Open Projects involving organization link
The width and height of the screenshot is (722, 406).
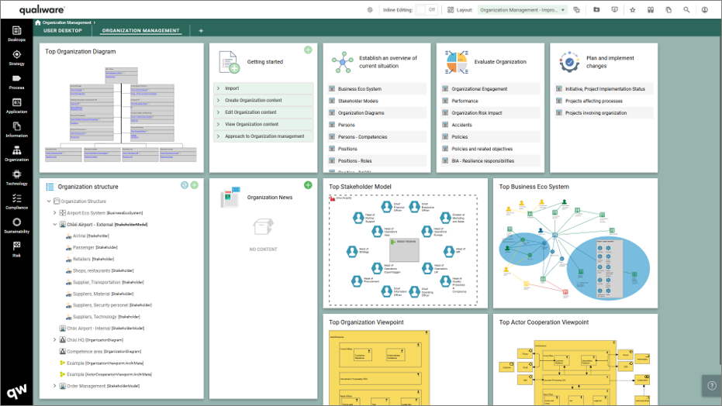pyautogui.click(x=596, y=112)
